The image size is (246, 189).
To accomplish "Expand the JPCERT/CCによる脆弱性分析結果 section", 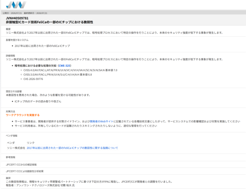I will pos(25,171).
